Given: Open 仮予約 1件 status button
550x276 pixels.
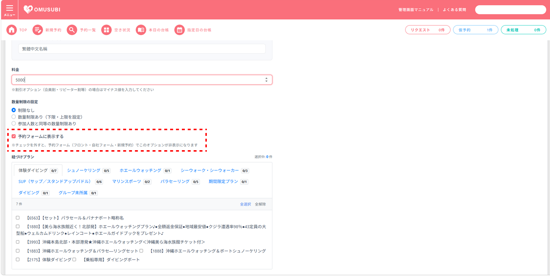Looking at the screenshot, I should coord(475,30).
